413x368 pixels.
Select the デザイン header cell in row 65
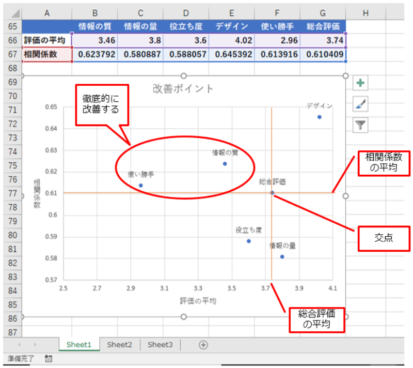[x=232, y=26]
